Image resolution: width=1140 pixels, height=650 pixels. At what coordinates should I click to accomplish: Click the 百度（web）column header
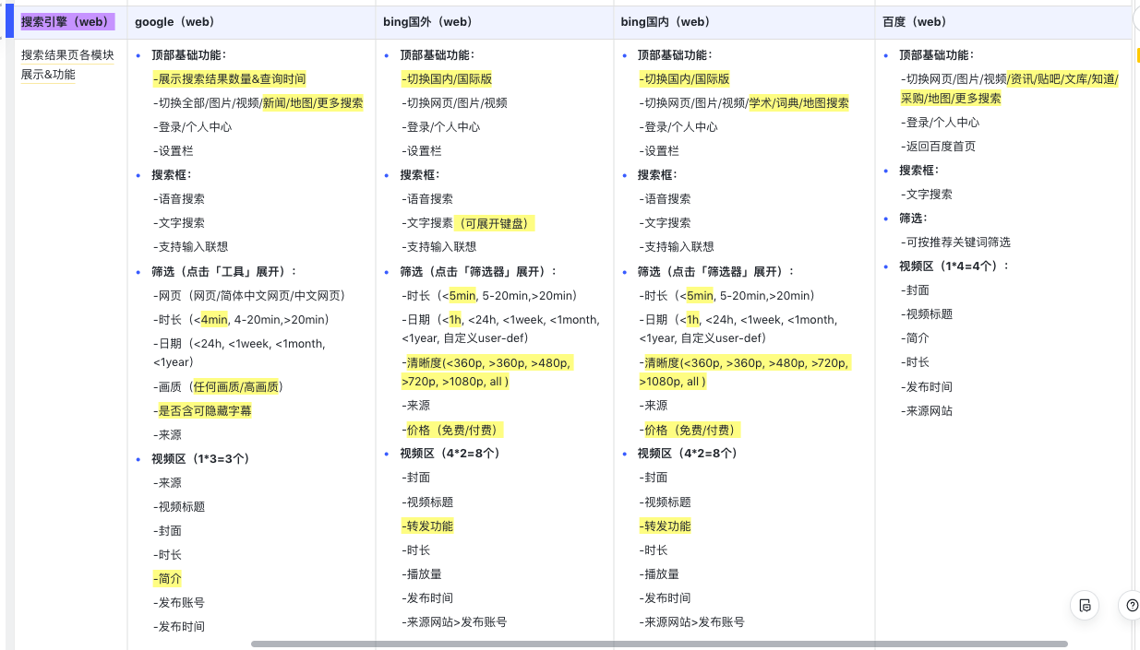click(x=915, y=22)
